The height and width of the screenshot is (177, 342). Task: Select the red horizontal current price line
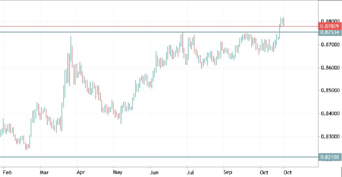click(x=131, y=26)
